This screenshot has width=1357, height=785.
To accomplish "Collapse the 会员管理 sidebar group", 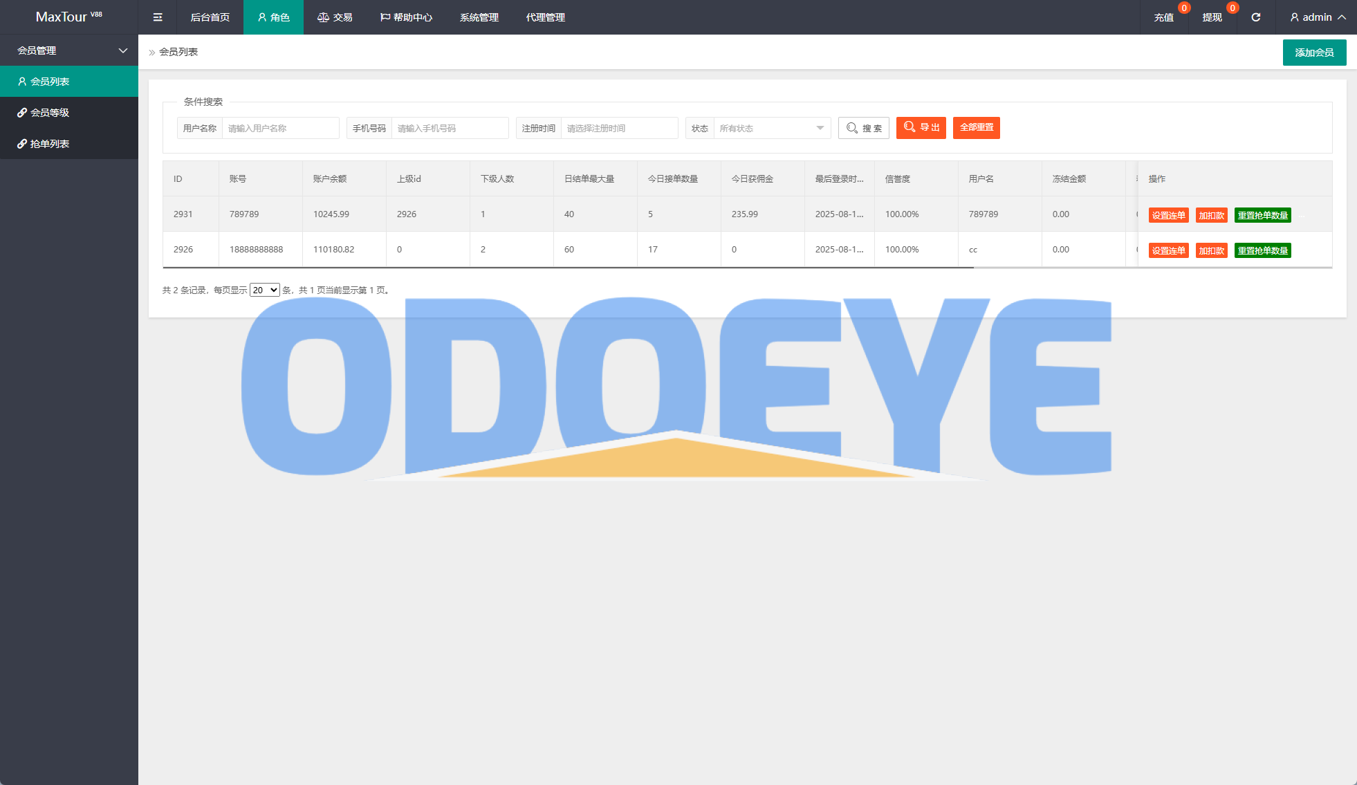I will point(69,50).
